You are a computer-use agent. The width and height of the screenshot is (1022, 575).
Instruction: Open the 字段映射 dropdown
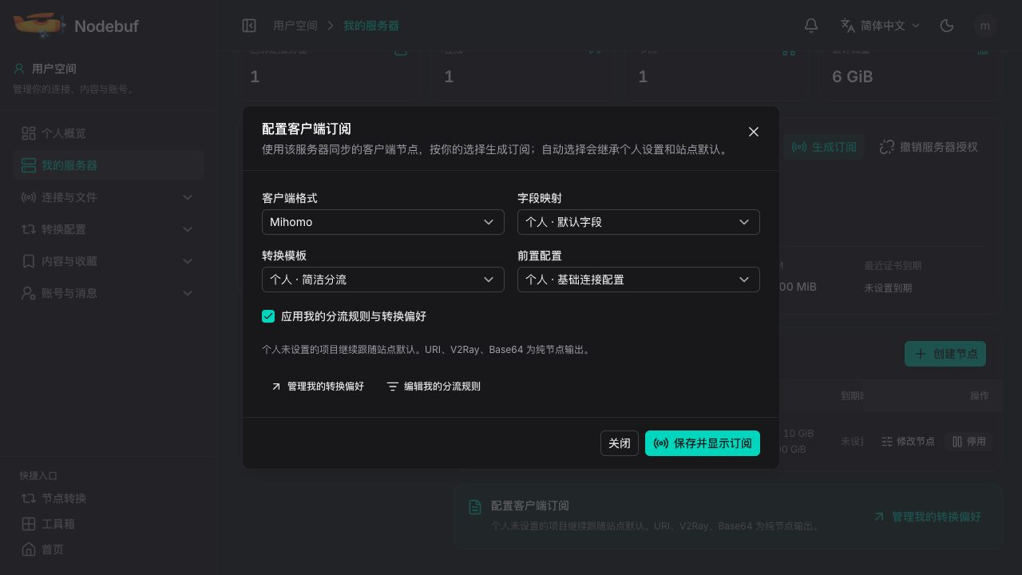click(639, 222)
